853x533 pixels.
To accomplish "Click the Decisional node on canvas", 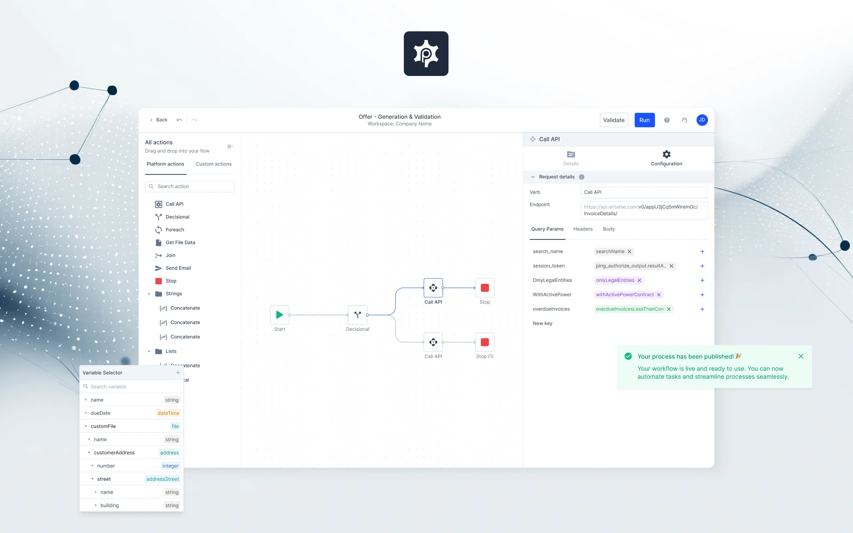I will 358,315.
